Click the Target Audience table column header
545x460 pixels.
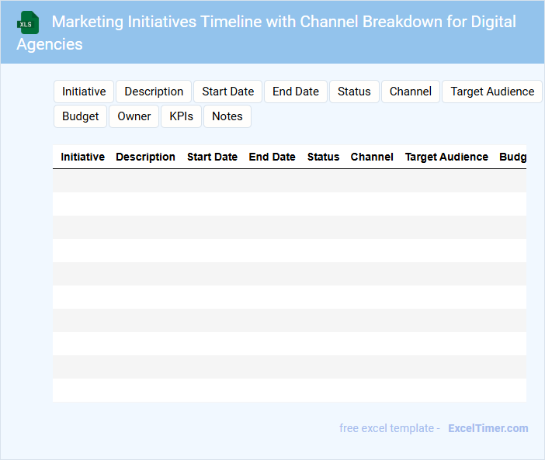coord(446,157)
